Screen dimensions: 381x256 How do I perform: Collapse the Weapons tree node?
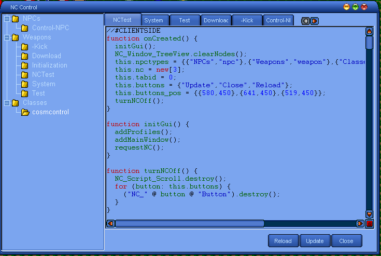click(x=6, y=37)
